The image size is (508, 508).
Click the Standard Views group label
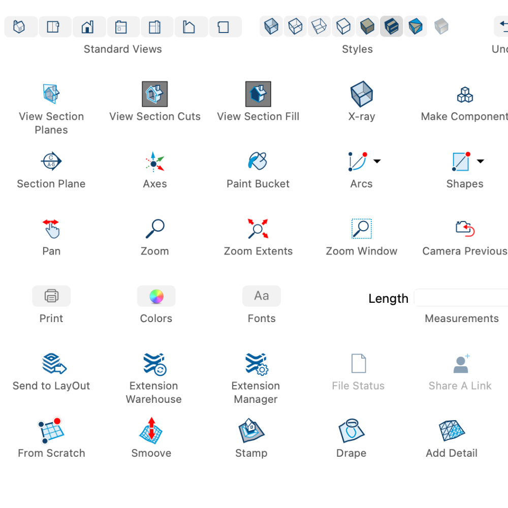tap(123, 49)
